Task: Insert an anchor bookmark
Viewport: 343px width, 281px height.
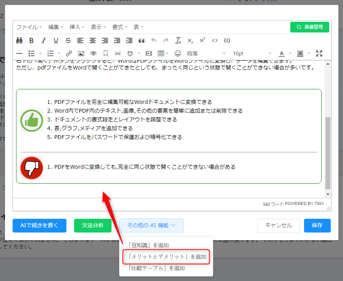Action: [x=105, y=53]
